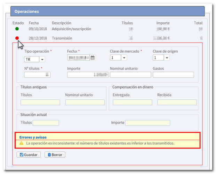
Task: Open the calendar picker next to Fecha
Action: tap(93, 58)
